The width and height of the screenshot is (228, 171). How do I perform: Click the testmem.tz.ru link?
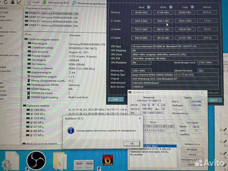point(192,144)
